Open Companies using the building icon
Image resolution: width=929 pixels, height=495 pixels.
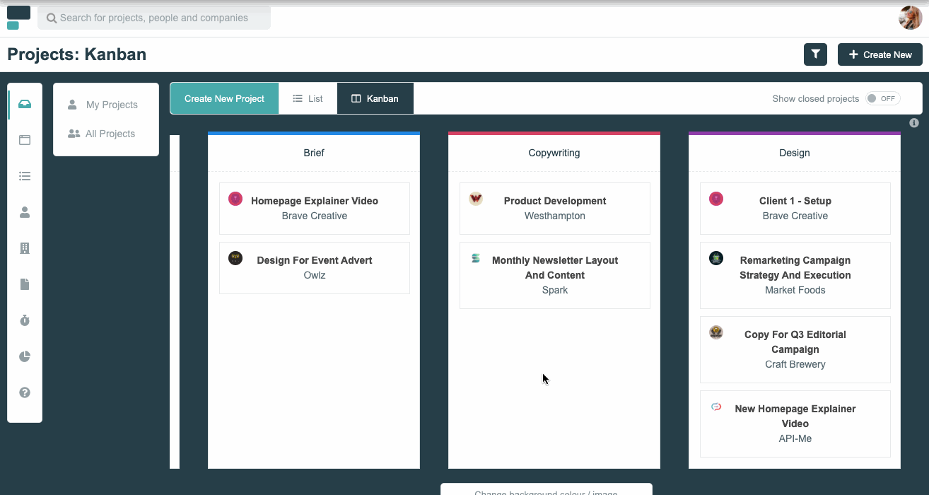[24, 248]
